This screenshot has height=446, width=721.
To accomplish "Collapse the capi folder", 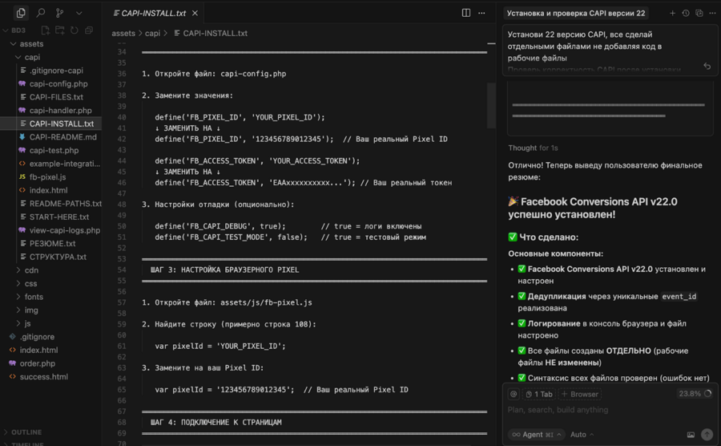I will click(x=32, y=57).
